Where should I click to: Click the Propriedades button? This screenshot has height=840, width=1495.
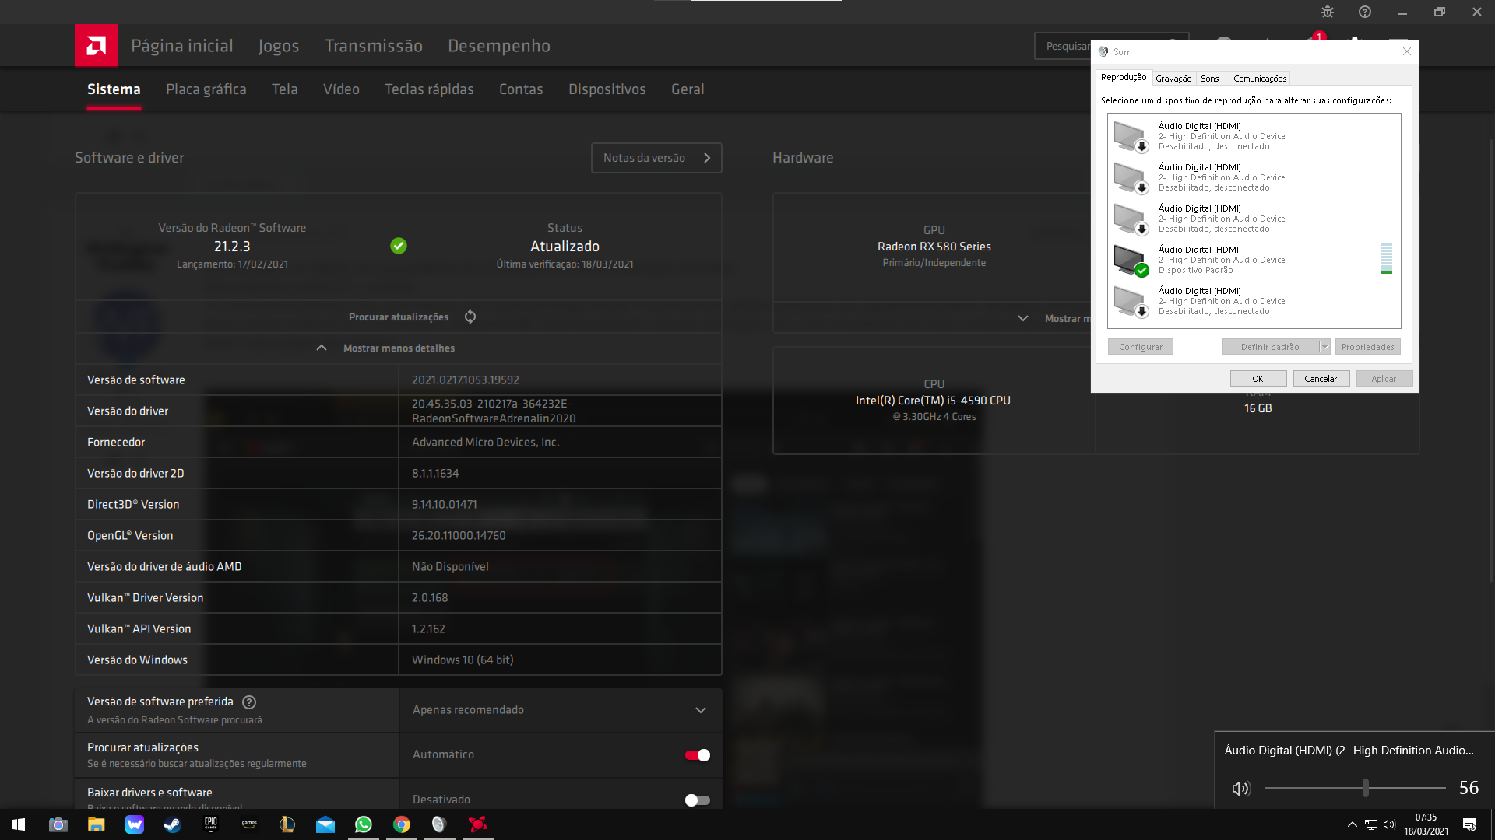point(1367,347)
